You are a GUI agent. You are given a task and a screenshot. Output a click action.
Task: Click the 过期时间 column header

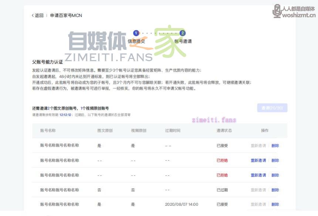tap(173, 130)
